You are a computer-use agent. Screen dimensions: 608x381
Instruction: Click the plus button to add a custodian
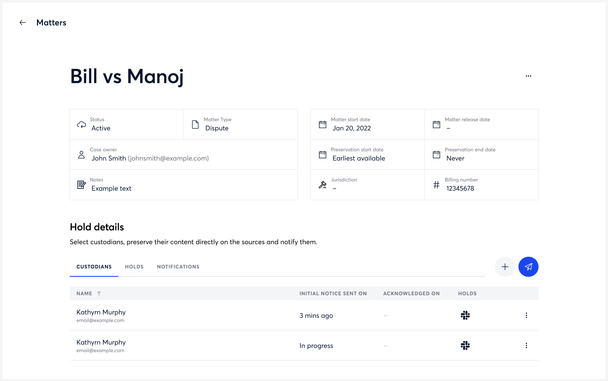click(x=505, y=267)
